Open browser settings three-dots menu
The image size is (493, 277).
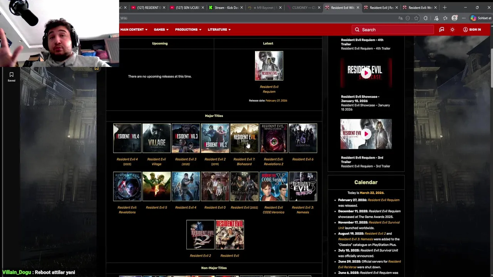coord(464,18)
